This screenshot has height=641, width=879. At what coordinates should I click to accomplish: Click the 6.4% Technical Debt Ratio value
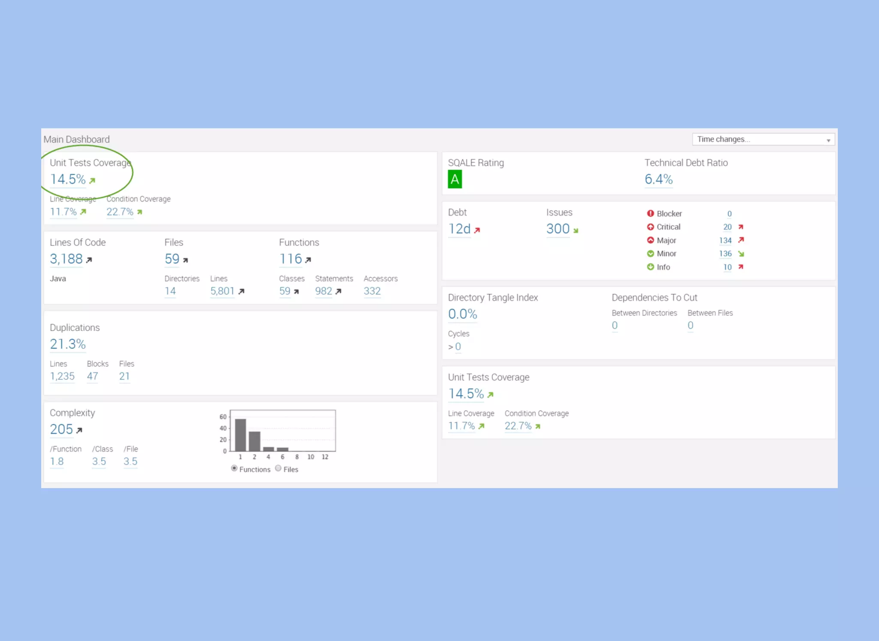pos(658,179)
